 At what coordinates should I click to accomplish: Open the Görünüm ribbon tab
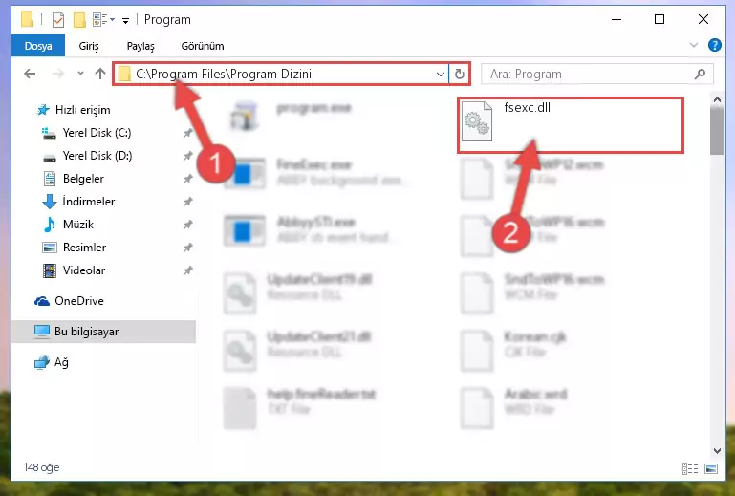(203, 46)
